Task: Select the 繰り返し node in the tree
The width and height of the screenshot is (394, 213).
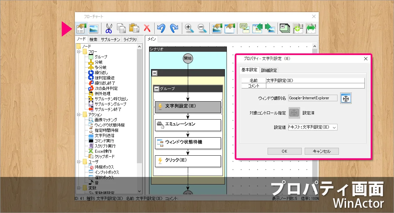Action: click(101, 73)
